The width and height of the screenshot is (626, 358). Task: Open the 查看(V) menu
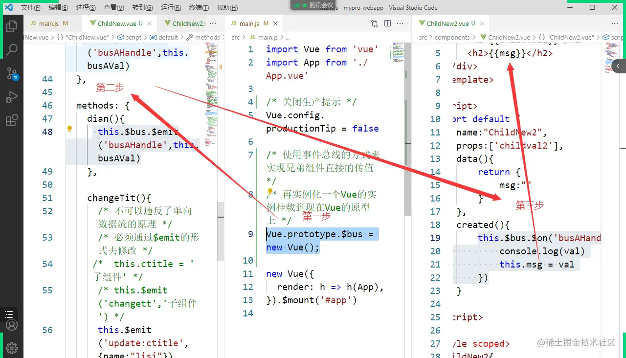[114, 7]
